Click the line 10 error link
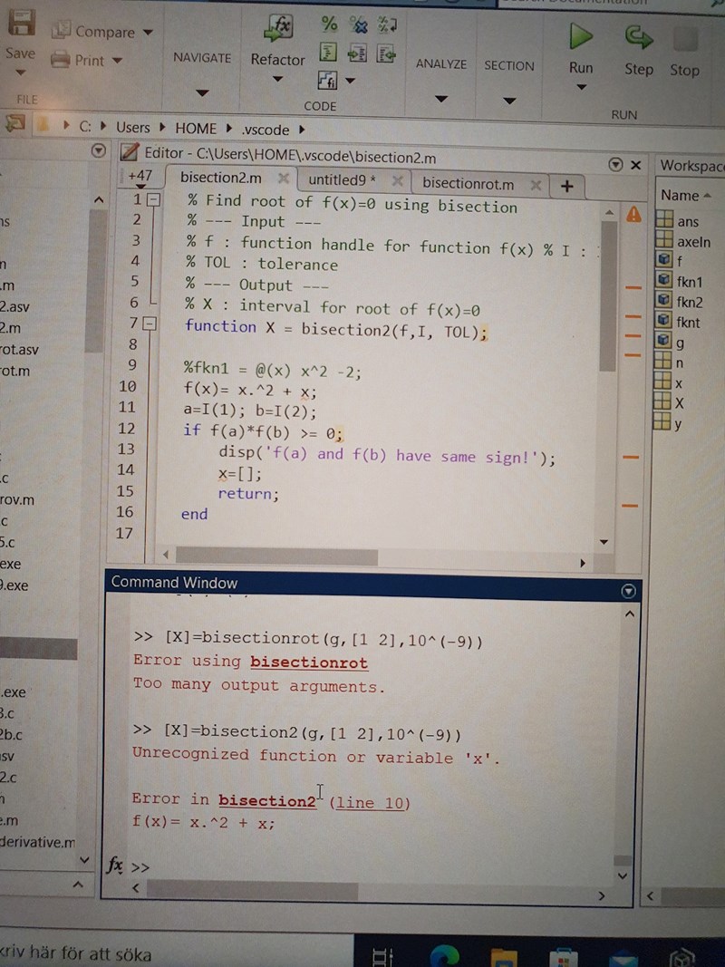725x967 pixels. click(370, 802)
